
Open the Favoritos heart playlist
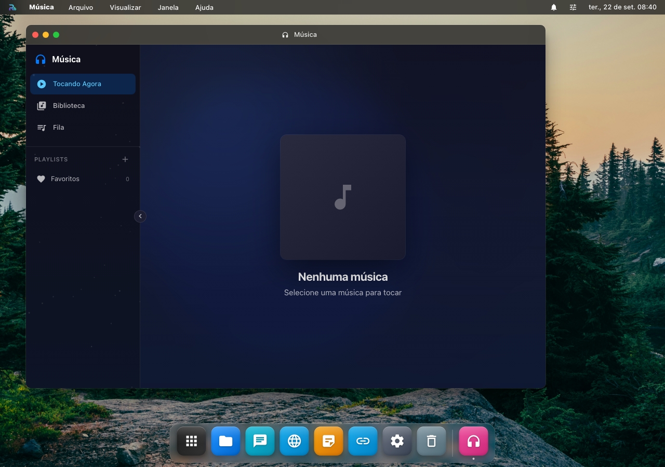[83, 179]
